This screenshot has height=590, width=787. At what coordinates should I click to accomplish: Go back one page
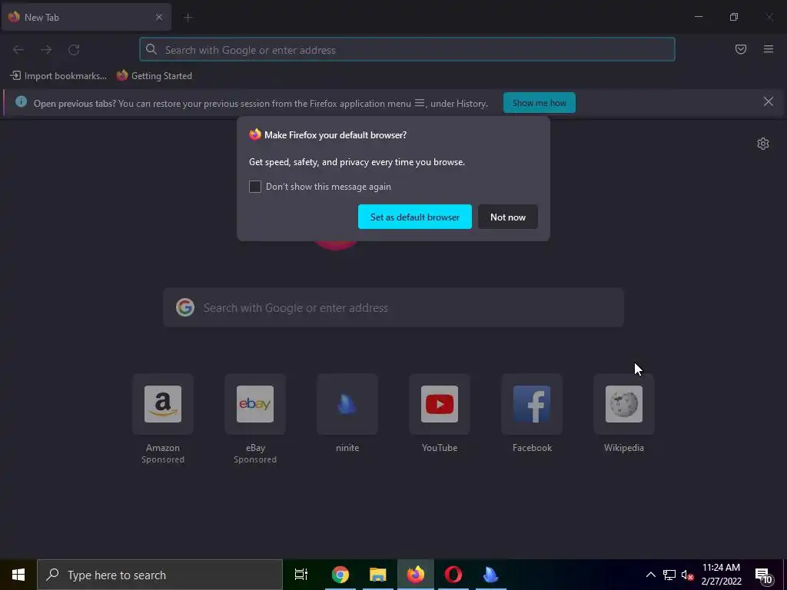[18, 50]
